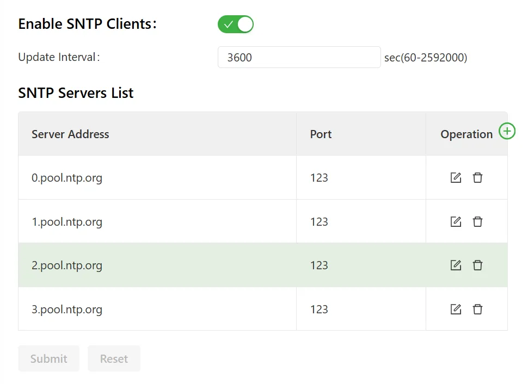Click the Update Interval label

pyautogui.click(x=59, y=57)
